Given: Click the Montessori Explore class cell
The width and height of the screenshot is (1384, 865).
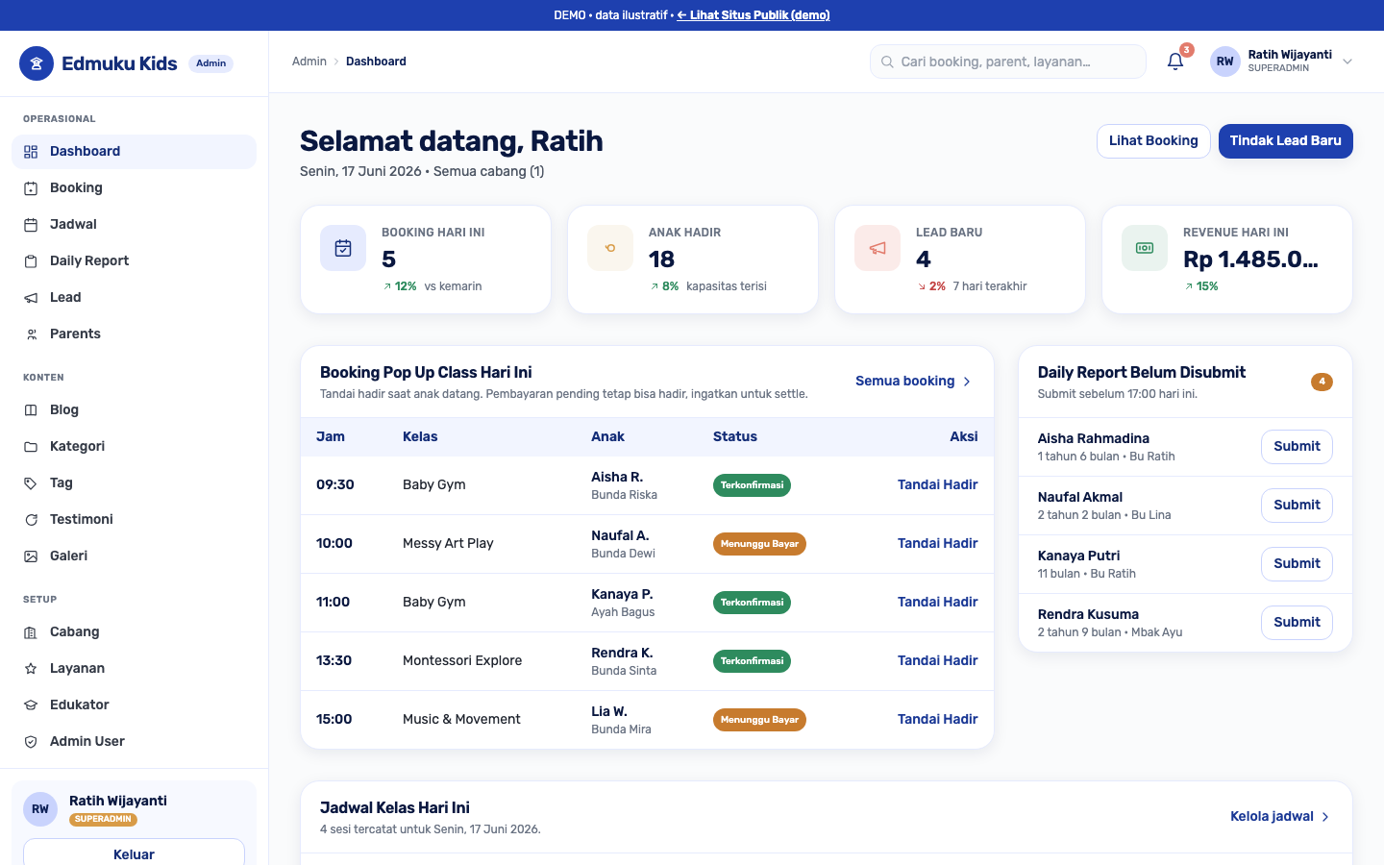Looking at the screenshot, I should click(462, 661).
